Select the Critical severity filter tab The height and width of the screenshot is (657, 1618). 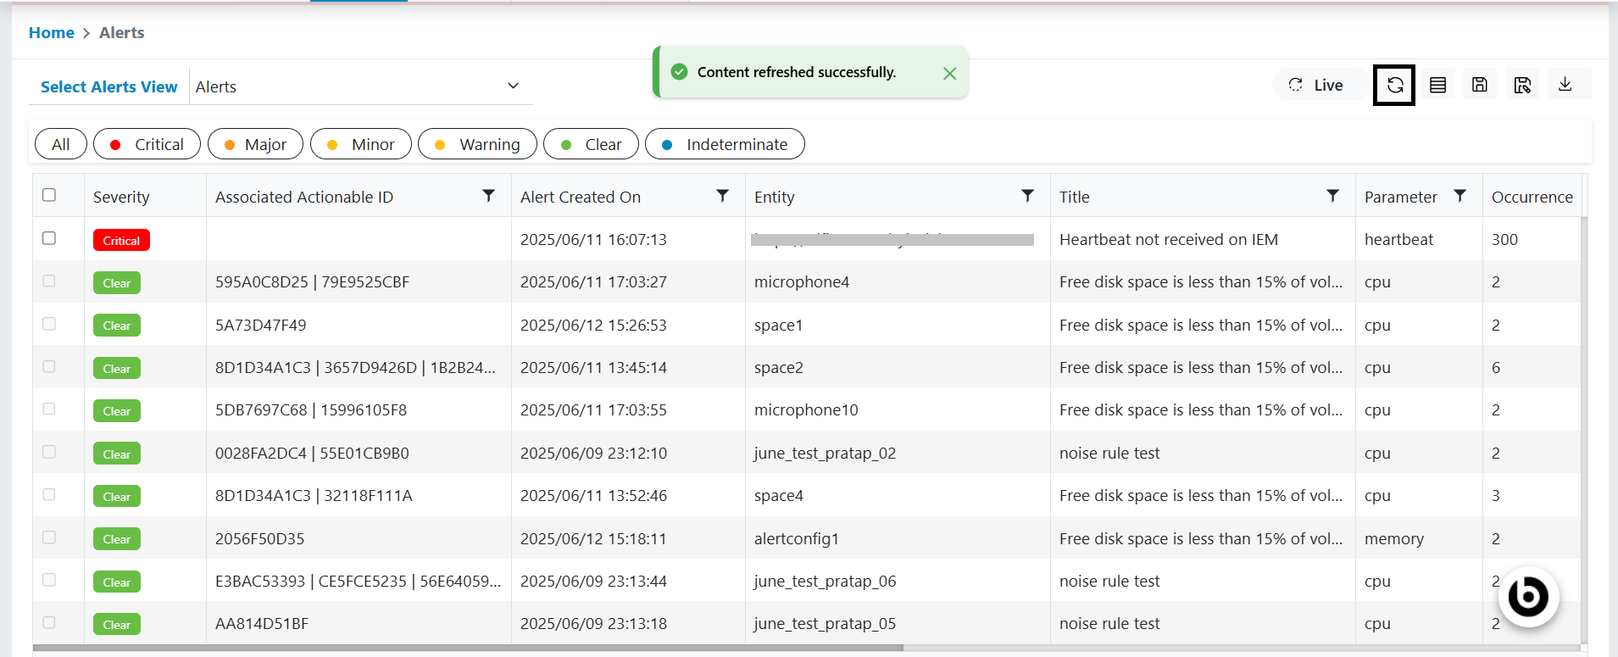coord(147,144)
